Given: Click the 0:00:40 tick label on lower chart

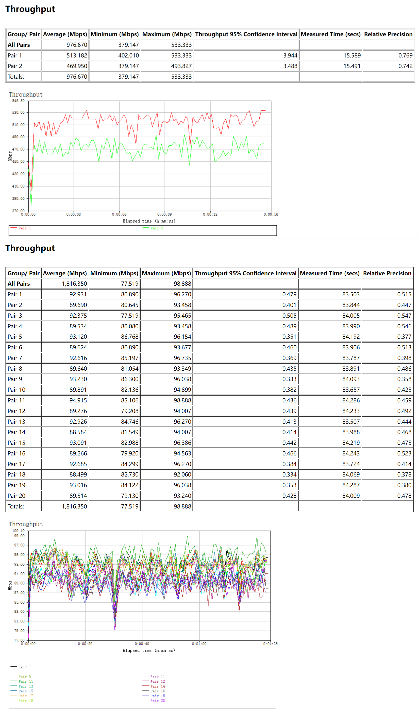Looking at the screenshot, I should pyautogui.click(x=142, y=644).
